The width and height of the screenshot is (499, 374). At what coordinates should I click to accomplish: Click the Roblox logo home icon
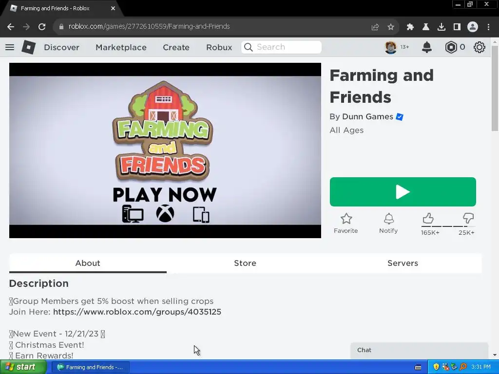(29, 47)
